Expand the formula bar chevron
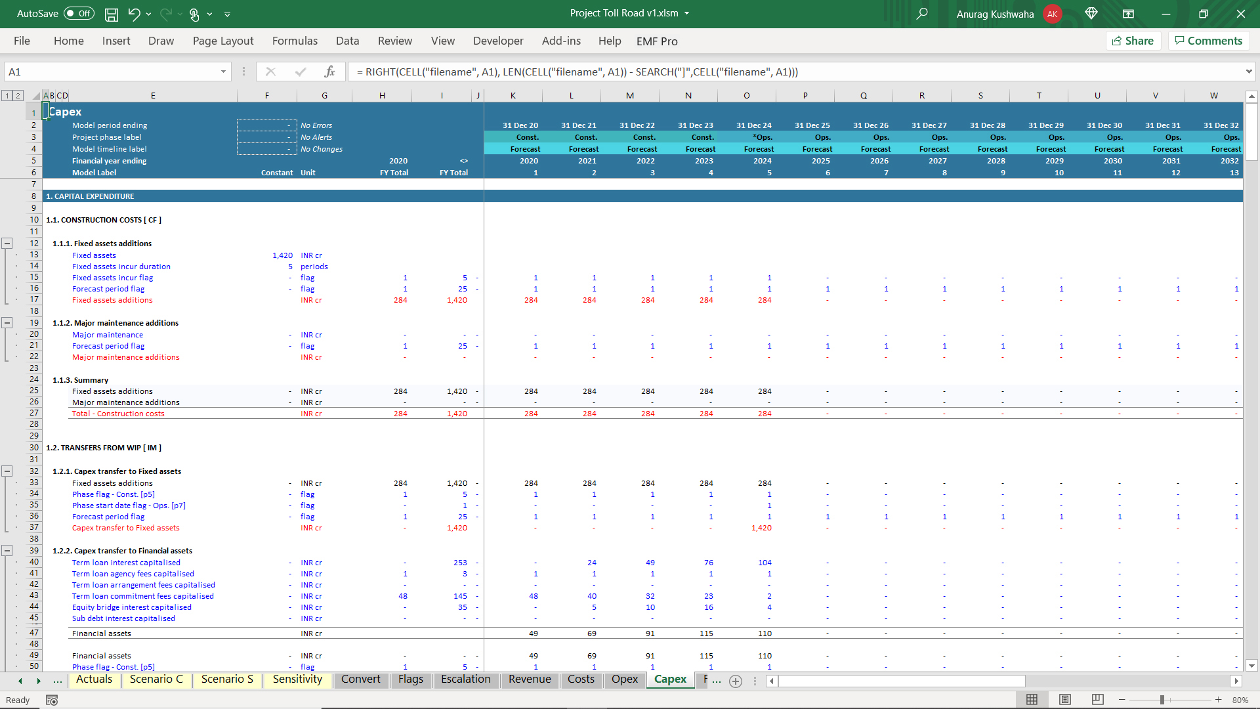Viewport: 1260px width, 709px height. [x=1248, y=72]
